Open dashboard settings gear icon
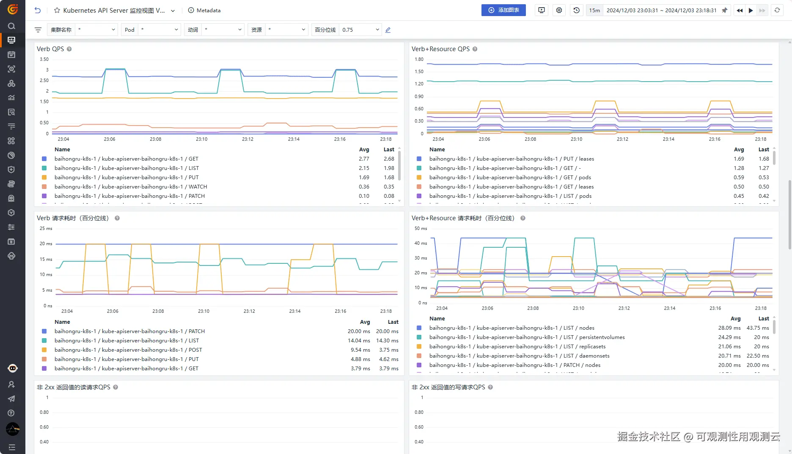792x454 pixels. 559,10
